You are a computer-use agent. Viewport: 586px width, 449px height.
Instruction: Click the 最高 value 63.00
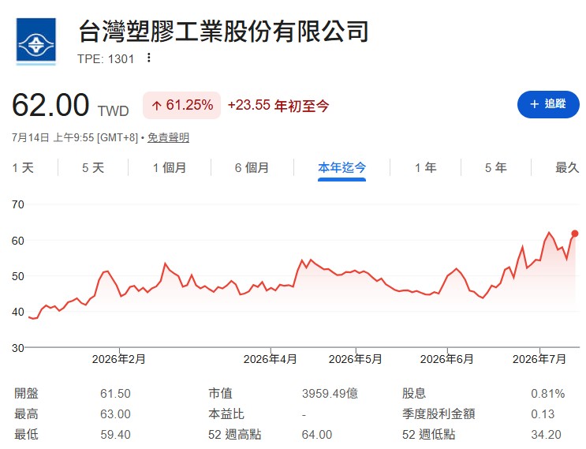point(115,414)
